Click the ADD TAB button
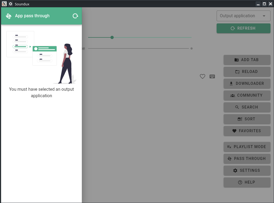This screenshot has height=203, width=274. tap(247, 60)
